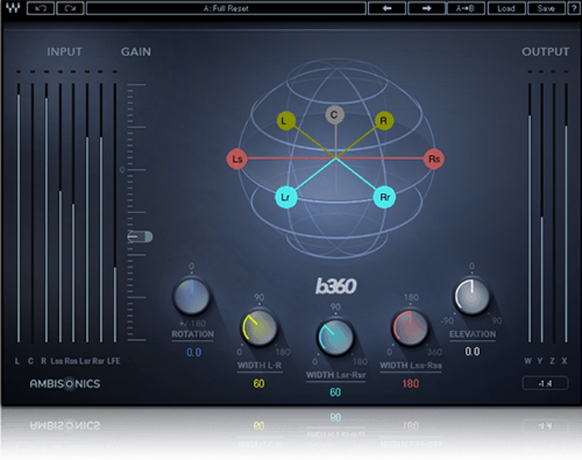Click the LFE input meter
582x460 pixels.
[115, 213]
